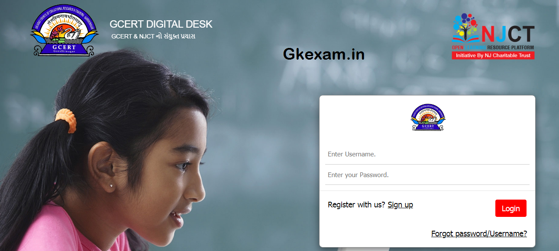
Task: Click the Open Learning Resource Platform text
Action: 493,47
